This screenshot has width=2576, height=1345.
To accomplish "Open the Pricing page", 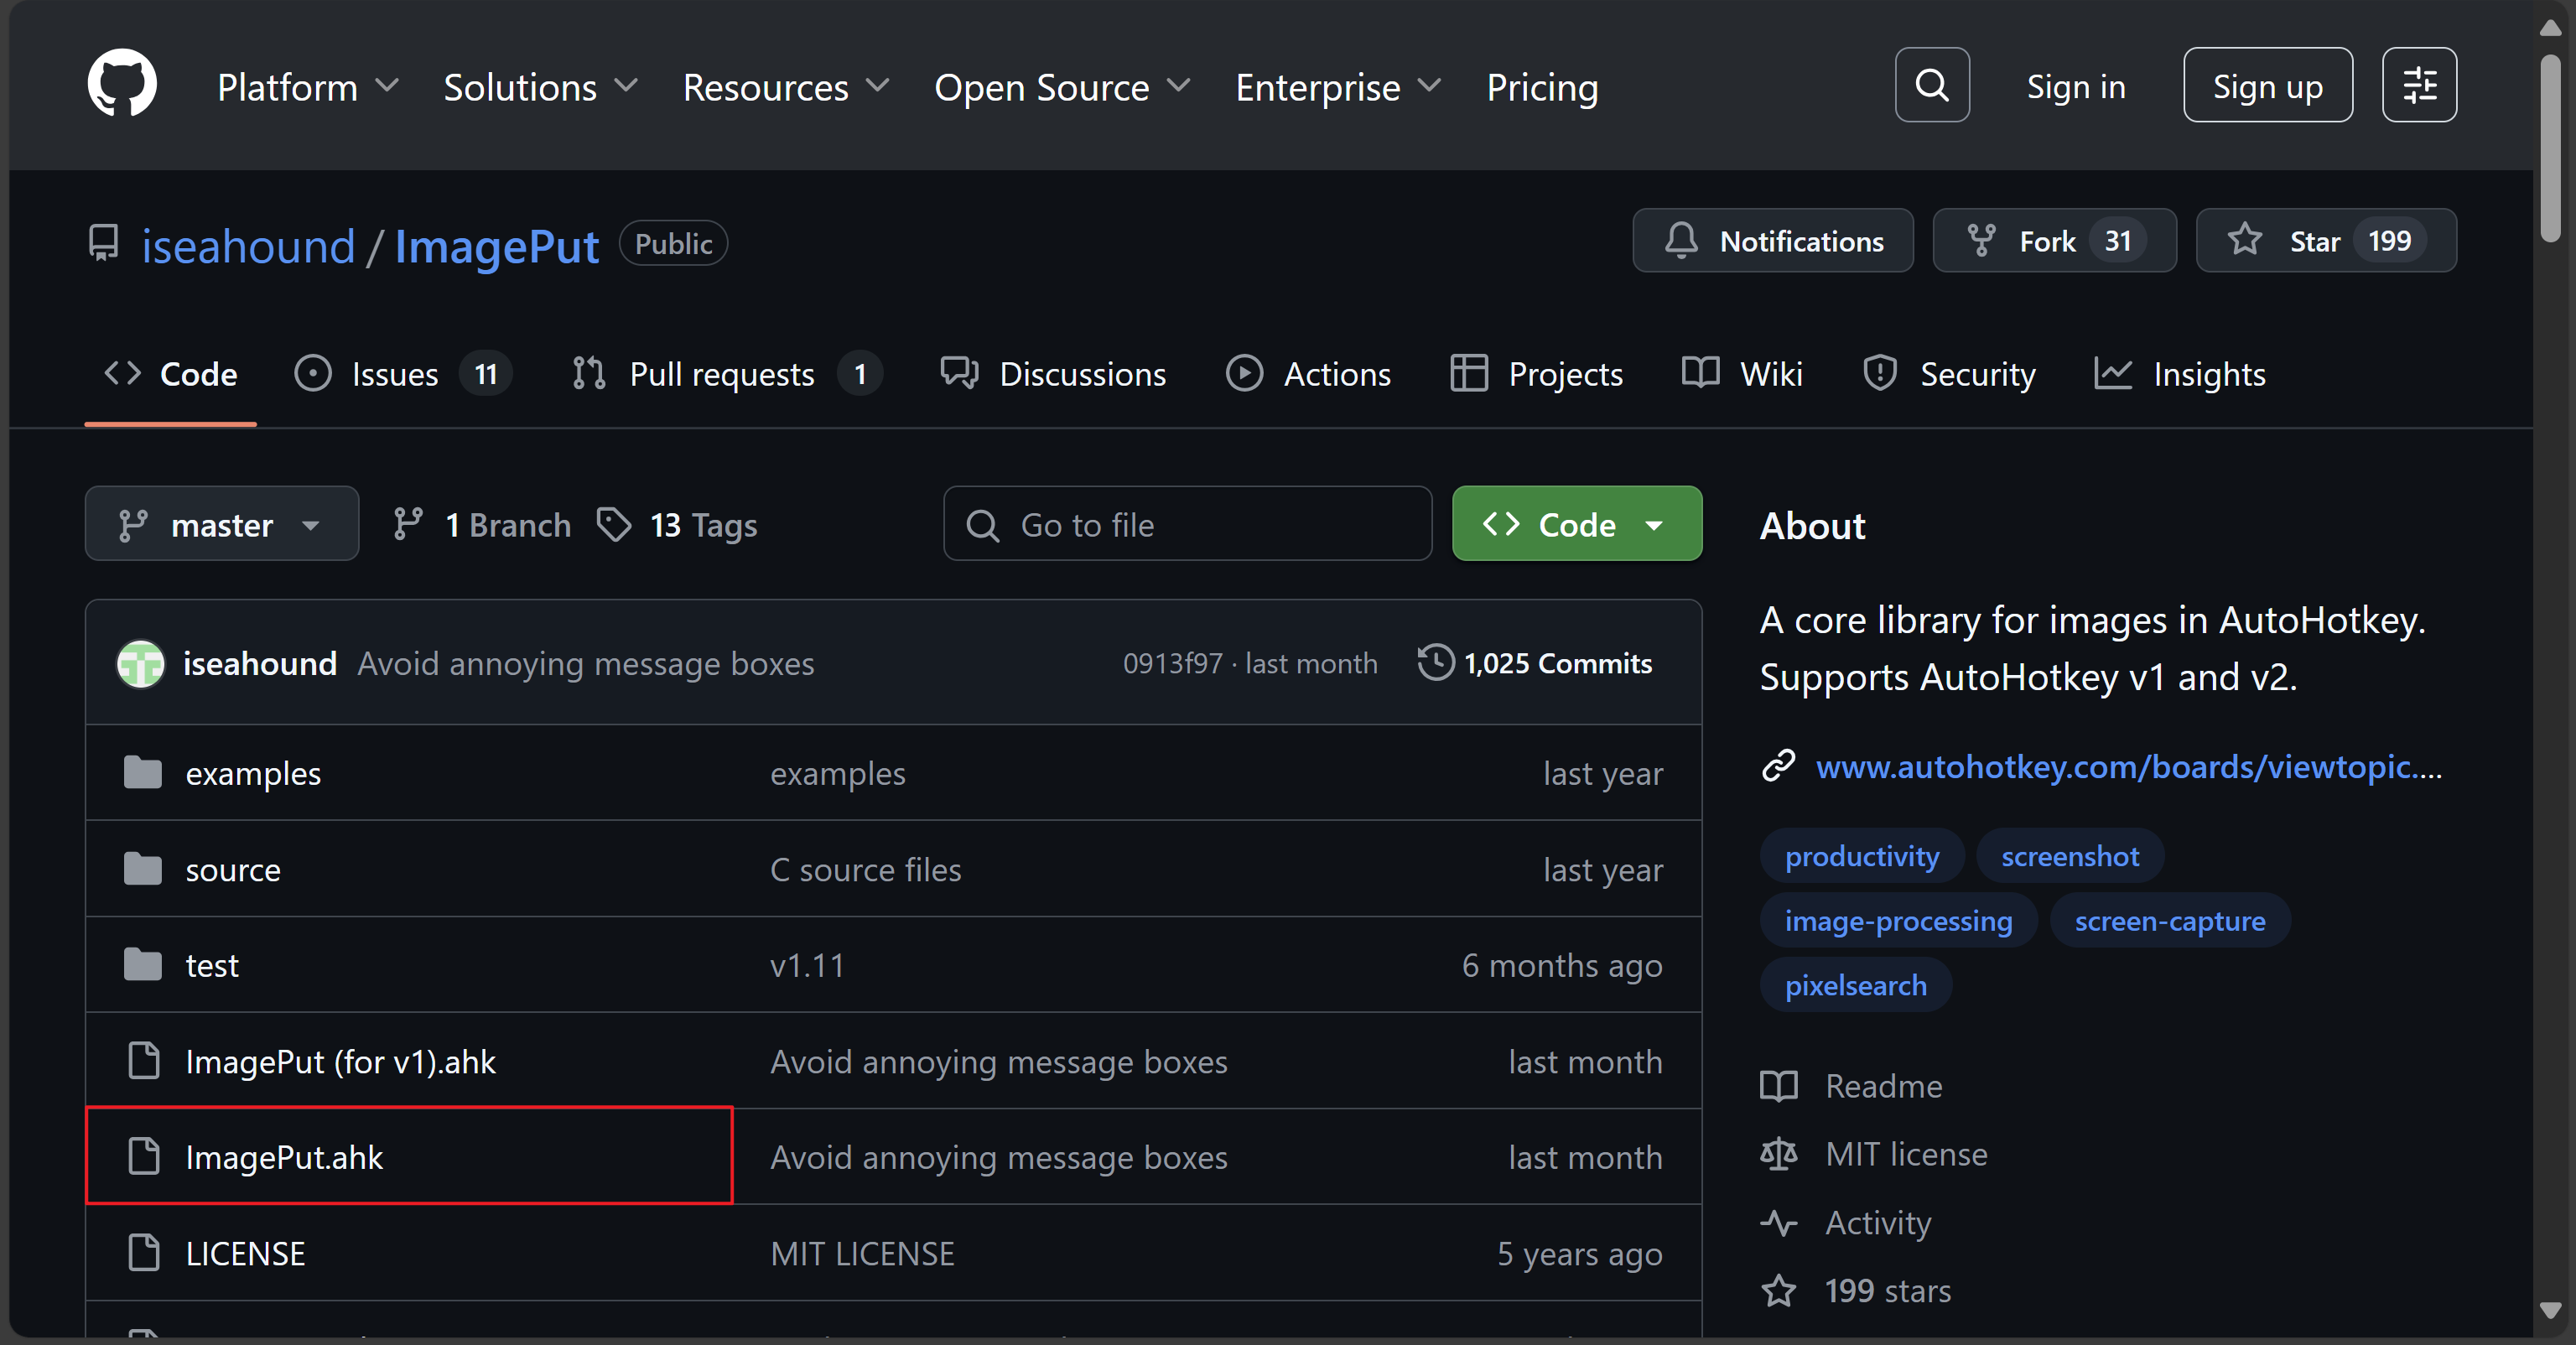I will pyautogui.click(x=1542, y=87).
